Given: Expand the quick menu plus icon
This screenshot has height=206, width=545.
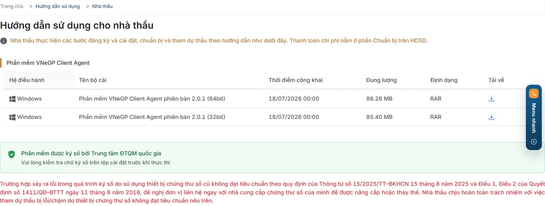Looking at the screenshot, I should (x=534, y=141).
